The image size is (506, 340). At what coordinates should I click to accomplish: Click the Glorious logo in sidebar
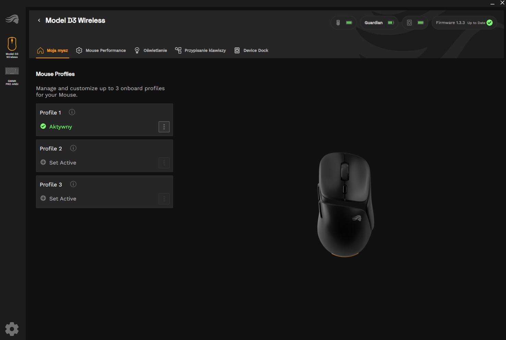coord(12,19)
